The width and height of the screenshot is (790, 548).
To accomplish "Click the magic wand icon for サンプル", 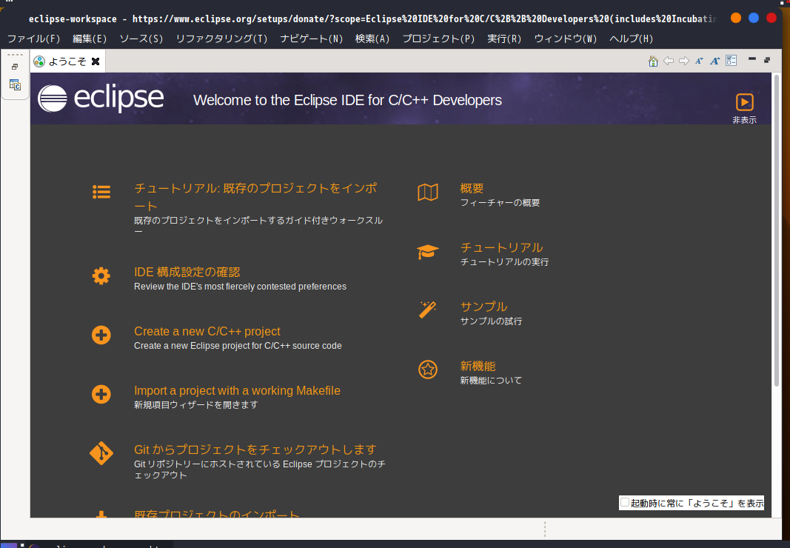I will pyautogui.click(x=428, y=310).
